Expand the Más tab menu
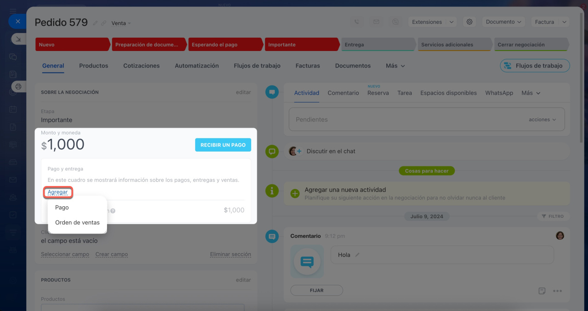The width and height of the screenshot is (588, 311). point(395,66)
